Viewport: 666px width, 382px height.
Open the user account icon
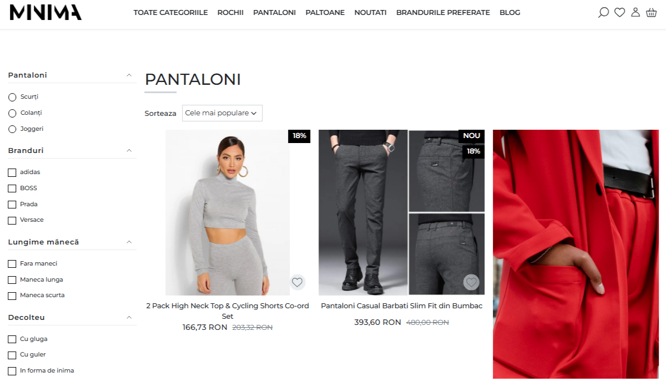(x=635, y=12)
